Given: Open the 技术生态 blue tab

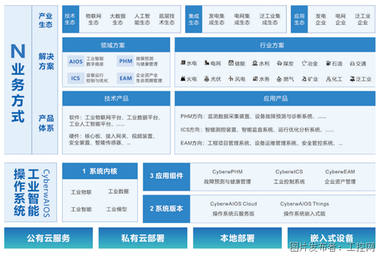Looking at the screenshot, I should tap(70, 19).
